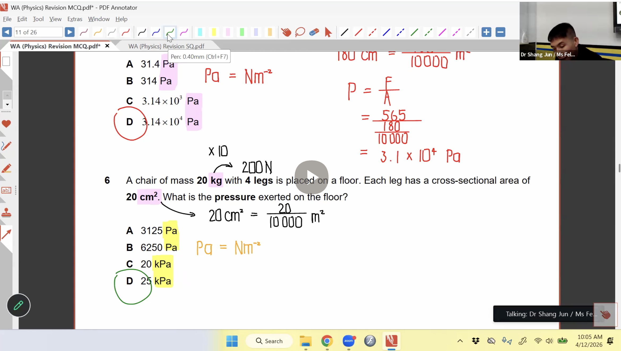Open the Extras menu
Image resolution: width=621 pixels, height=351 pixels.
[x=75, y=19]
